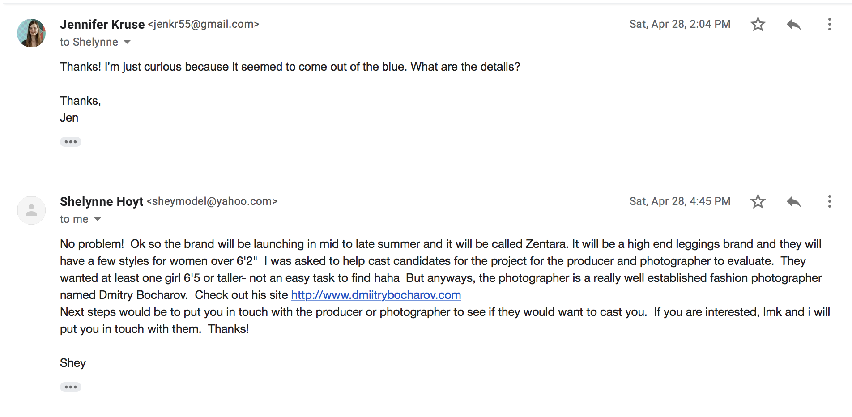This screenshot has height=417, width=852.
Task: Star Jennifer Kruse's message
Action: (758, 24)
